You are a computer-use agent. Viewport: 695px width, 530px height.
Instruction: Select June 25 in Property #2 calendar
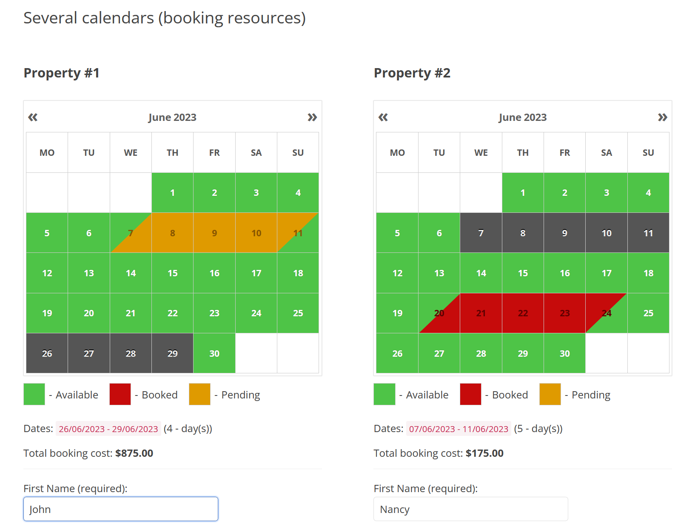point(648,313)
